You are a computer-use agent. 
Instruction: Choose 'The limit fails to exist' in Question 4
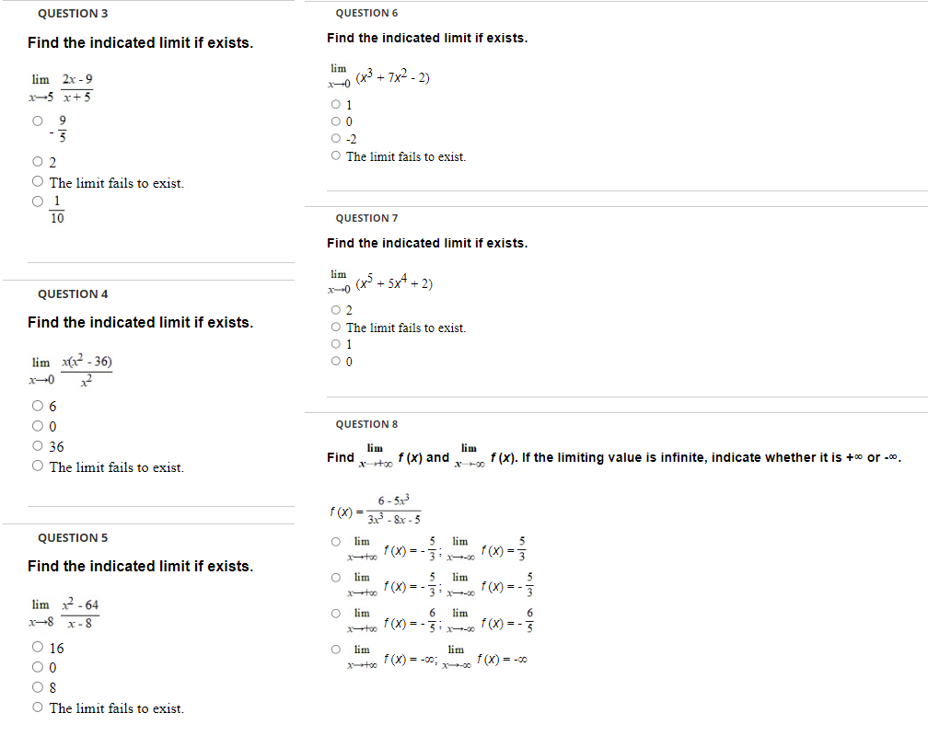[x=37, y=466]
